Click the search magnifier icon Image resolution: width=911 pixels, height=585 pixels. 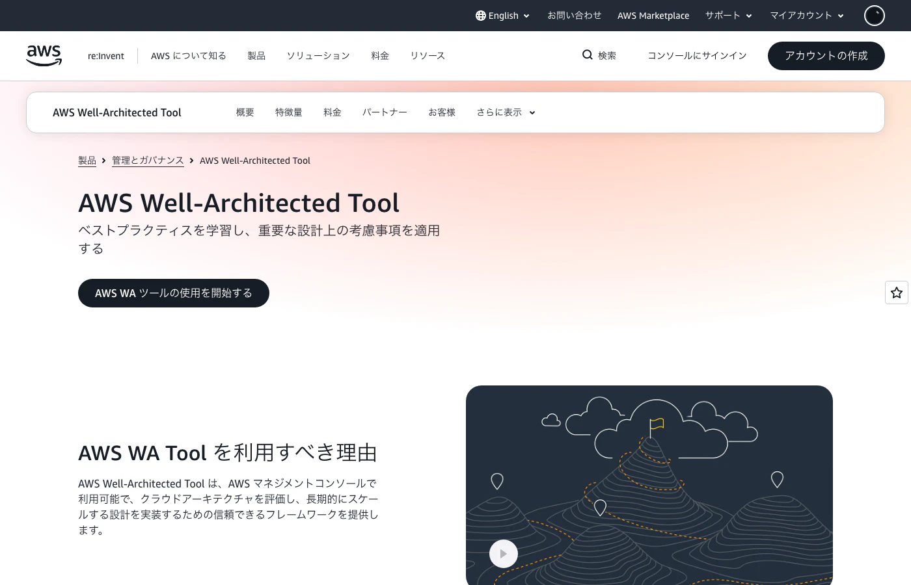click(x=588, y=55)
